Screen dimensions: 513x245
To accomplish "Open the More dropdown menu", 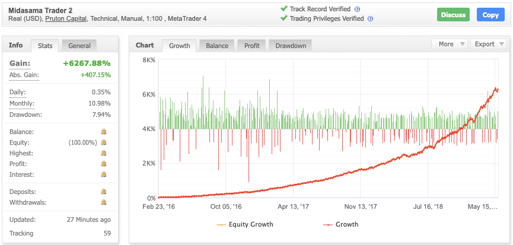I will 450,44.
